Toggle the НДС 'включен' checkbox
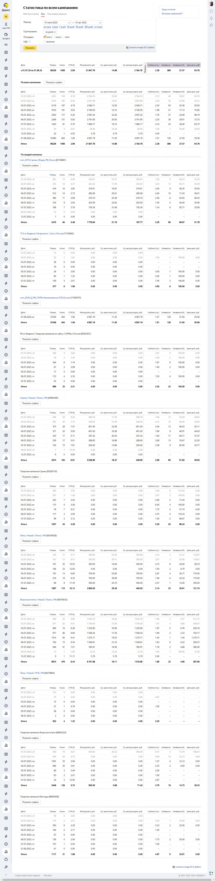Screen dimensions: 215x881 tap(44, 41)
